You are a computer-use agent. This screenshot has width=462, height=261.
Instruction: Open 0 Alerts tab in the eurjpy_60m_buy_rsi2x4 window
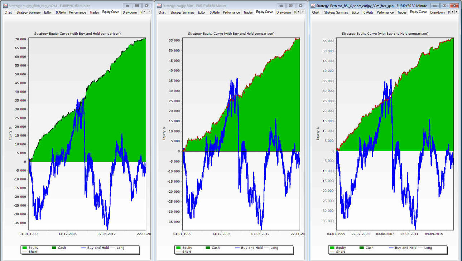pyautogui.click(x=61, y=12)
